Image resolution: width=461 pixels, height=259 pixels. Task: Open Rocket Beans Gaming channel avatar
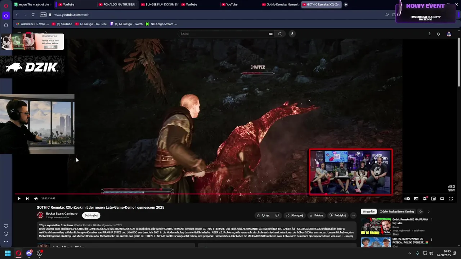[40, 215]
